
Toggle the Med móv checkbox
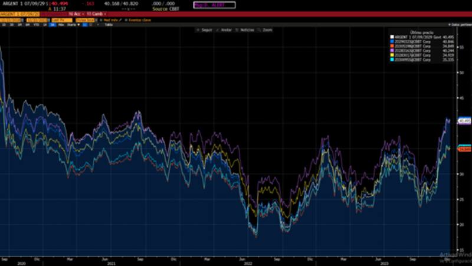tap(101, 19)
